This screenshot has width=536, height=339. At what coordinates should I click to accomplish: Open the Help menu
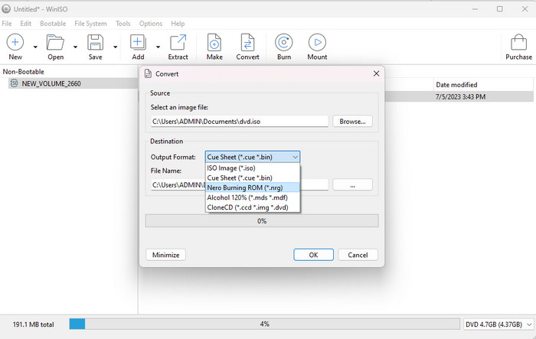click(178, 24)
